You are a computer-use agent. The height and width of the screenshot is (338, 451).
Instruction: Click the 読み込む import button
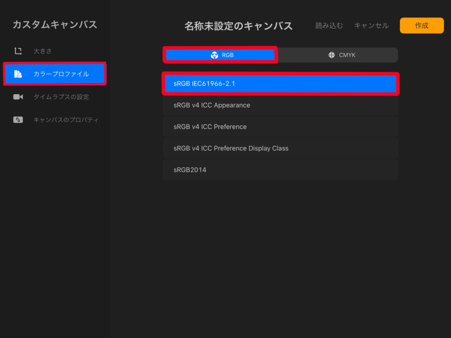tap(329, 26)
